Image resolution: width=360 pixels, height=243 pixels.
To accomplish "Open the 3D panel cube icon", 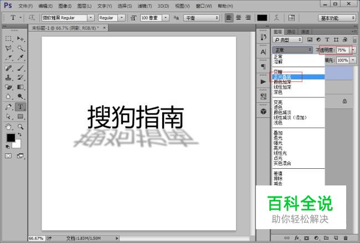I will tap(263, 111).
